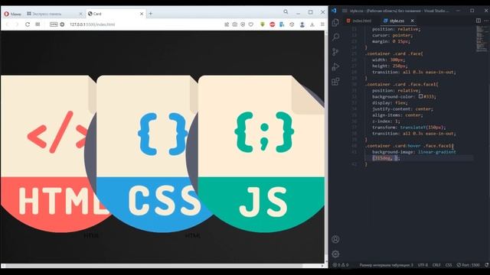Screen dimensions: 490x275
Task: Close the Card browser tab
Action: click(x=142, y=14)
